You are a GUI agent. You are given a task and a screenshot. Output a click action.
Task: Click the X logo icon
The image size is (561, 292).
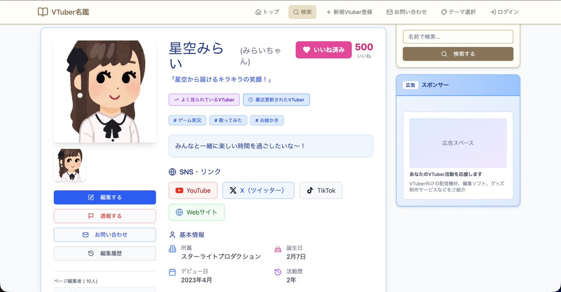pos(233,191)
